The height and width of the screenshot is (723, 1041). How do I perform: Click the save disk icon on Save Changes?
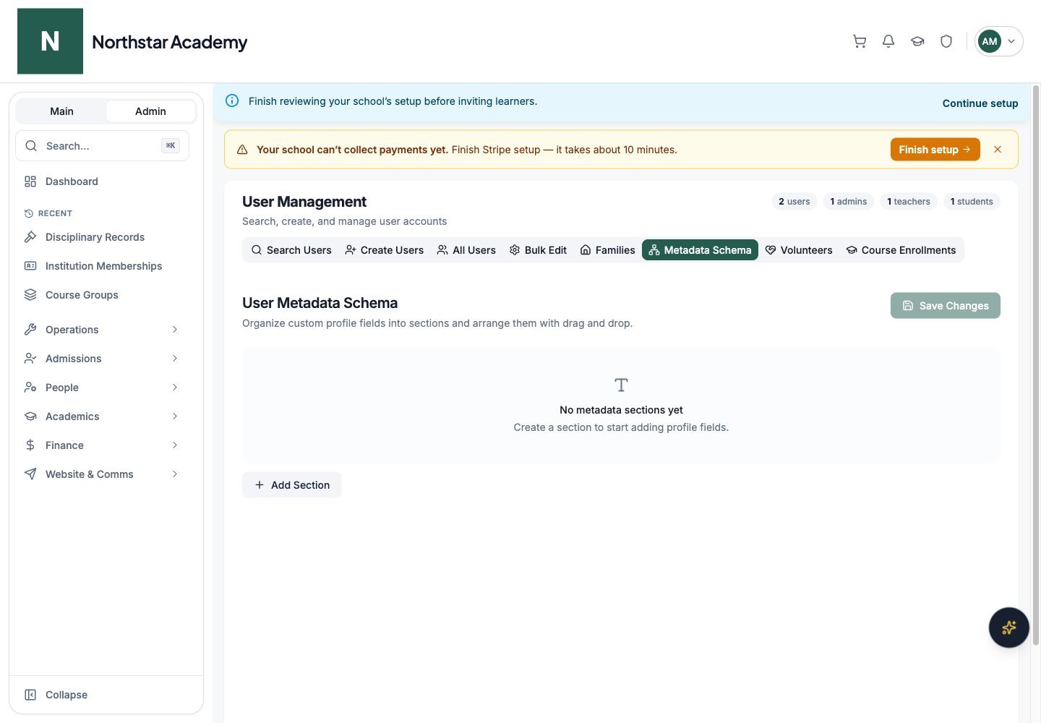click(908, 306)
